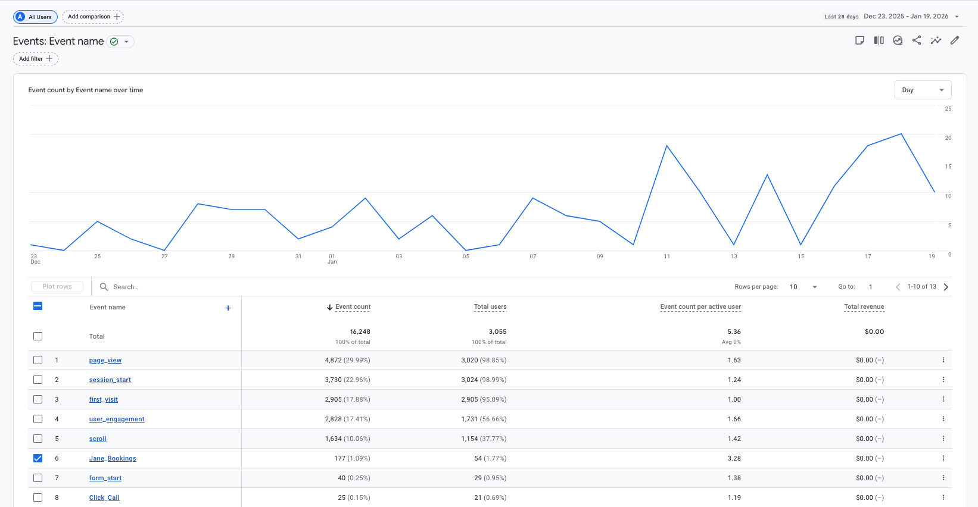Viewport: 978px width, 507px height.
Task: Click the share report icon
Action: (x=917, y=40)
